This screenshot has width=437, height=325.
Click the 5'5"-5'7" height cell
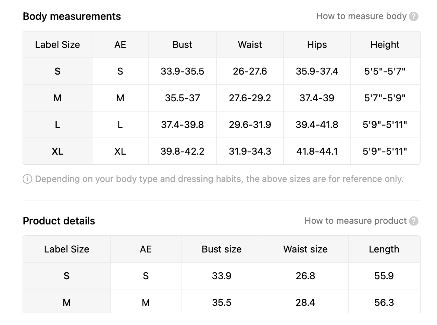[x=385, y=71]
